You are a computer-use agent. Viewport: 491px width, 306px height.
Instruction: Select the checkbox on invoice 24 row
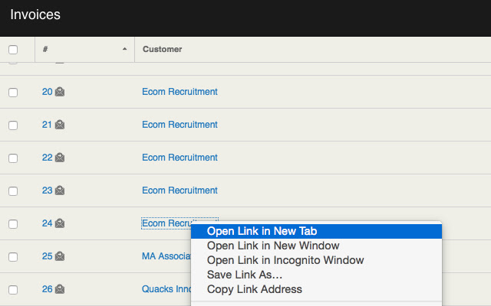[13, 223]
